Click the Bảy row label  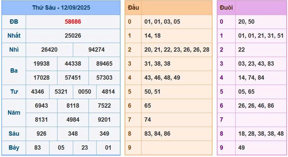pos(14,148)
